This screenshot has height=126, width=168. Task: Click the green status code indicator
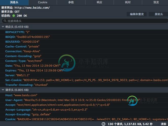click(x=14, y=16)
